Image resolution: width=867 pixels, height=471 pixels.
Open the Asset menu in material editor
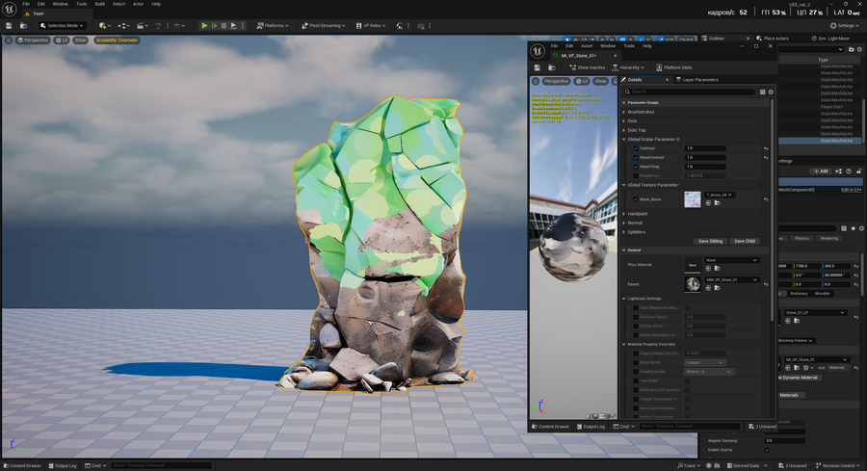(x=587, y=45)
